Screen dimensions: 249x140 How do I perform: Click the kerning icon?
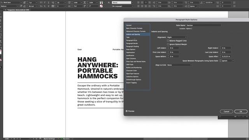53,3
